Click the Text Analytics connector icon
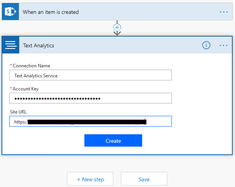 11,45
